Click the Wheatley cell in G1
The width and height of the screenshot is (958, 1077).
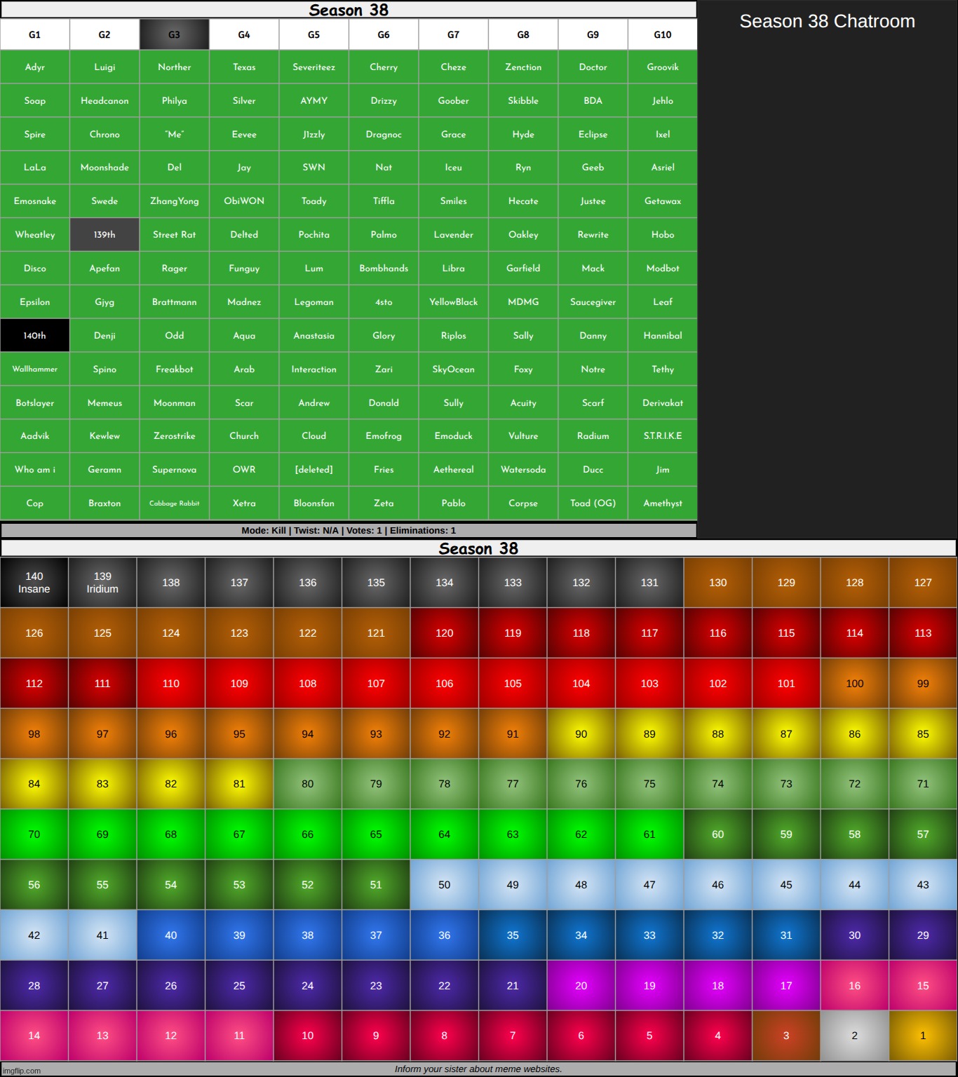35,235
